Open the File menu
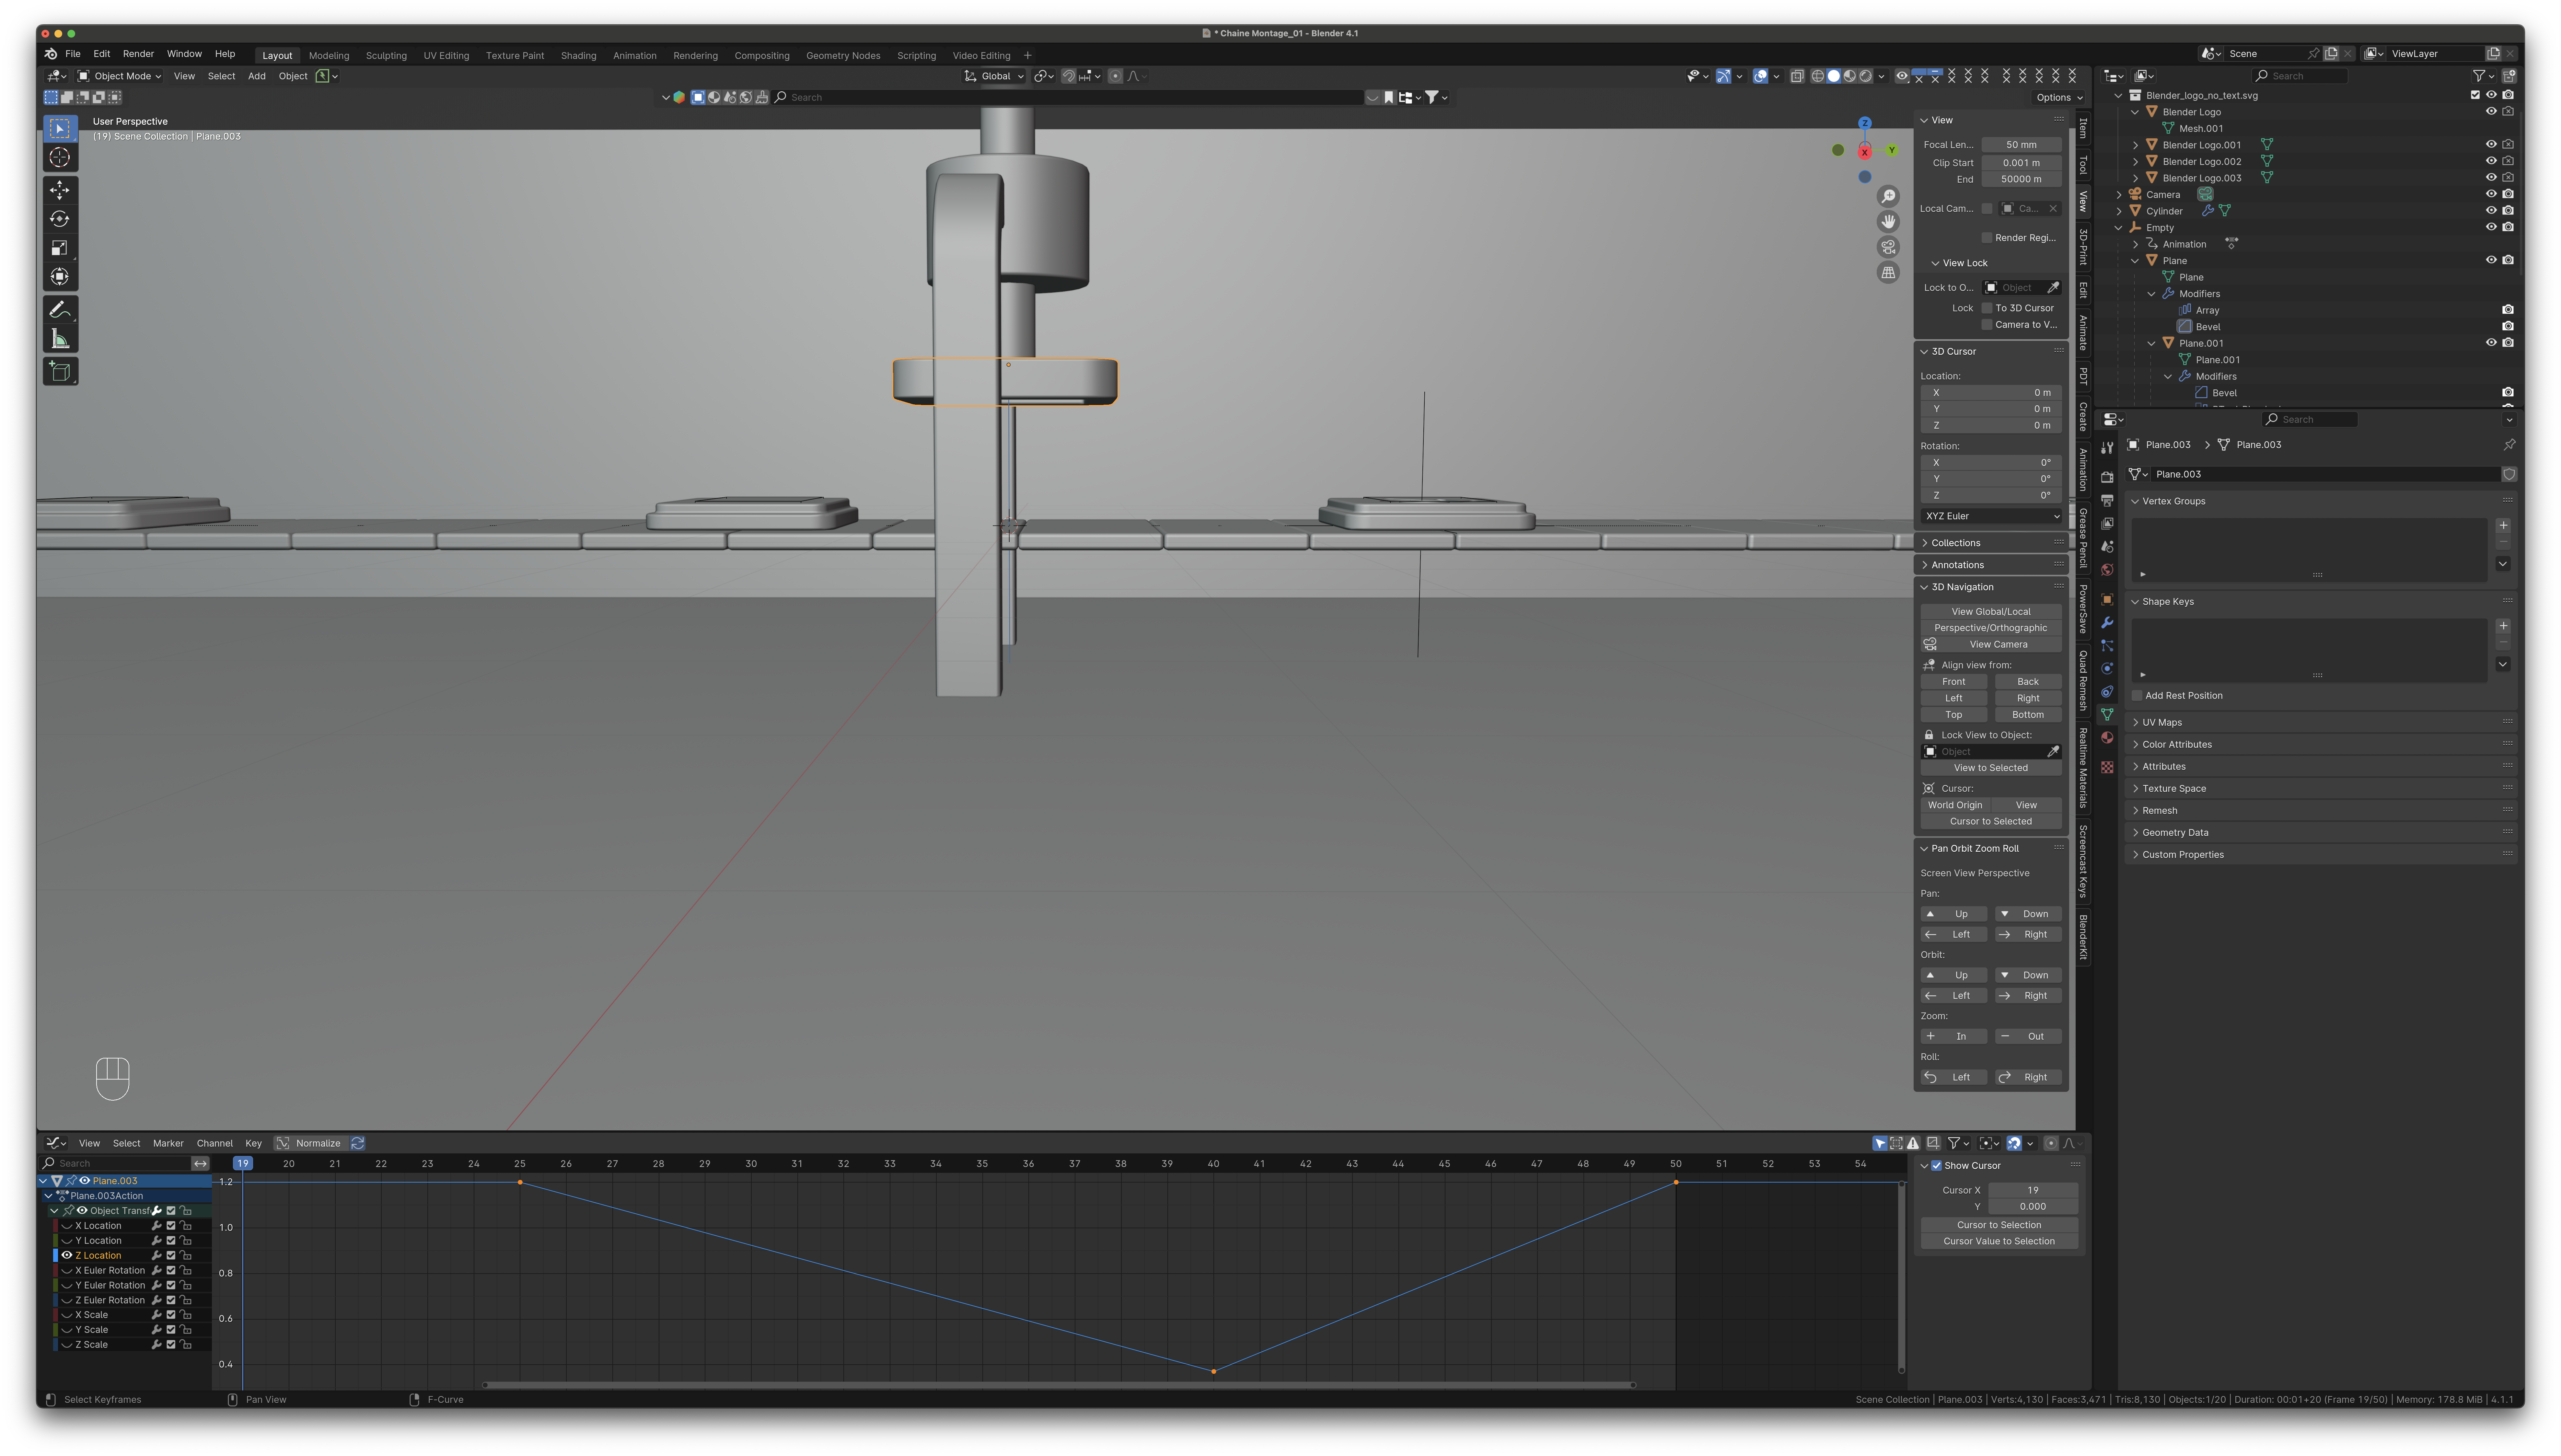 coord(73,54)
